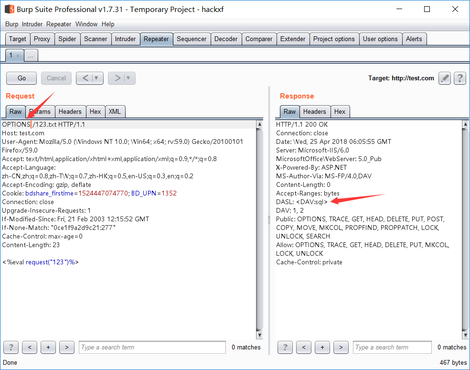Click the OPTIONS /123.txt request line
This screenshot has height=370, width=470.
[x=44, y=125]
